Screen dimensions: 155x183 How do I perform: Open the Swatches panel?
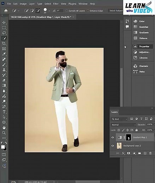[x=141, y=27]
